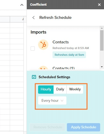Click the HubSpot icon beside Contacts

click(43, 45)
